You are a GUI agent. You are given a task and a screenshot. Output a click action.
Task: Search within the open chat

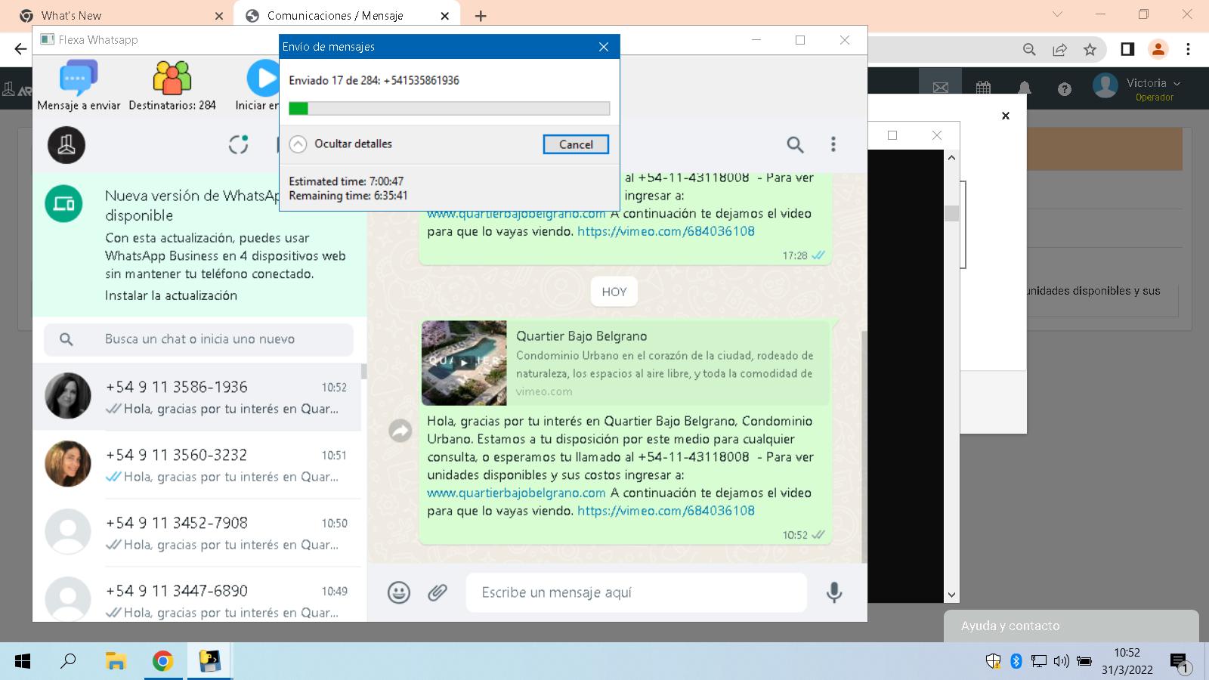(x=795, y=144)
